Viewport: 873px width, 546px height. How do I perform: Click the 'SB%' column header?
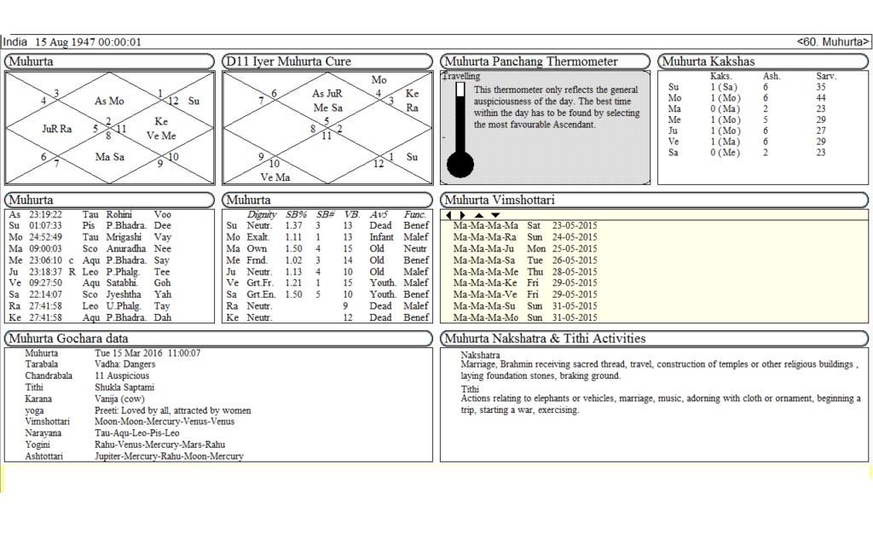[296, 214]
